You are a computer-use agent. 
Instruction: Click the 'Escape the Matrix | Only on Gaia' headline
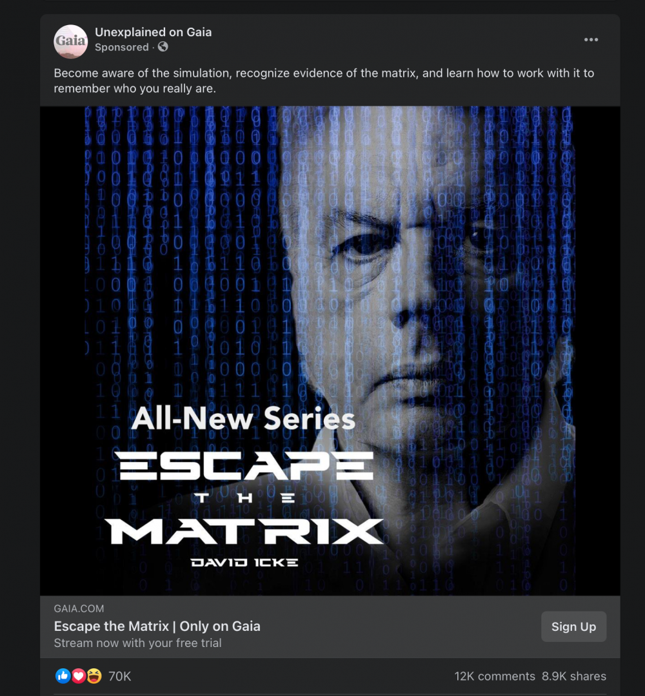coord(157,626)
